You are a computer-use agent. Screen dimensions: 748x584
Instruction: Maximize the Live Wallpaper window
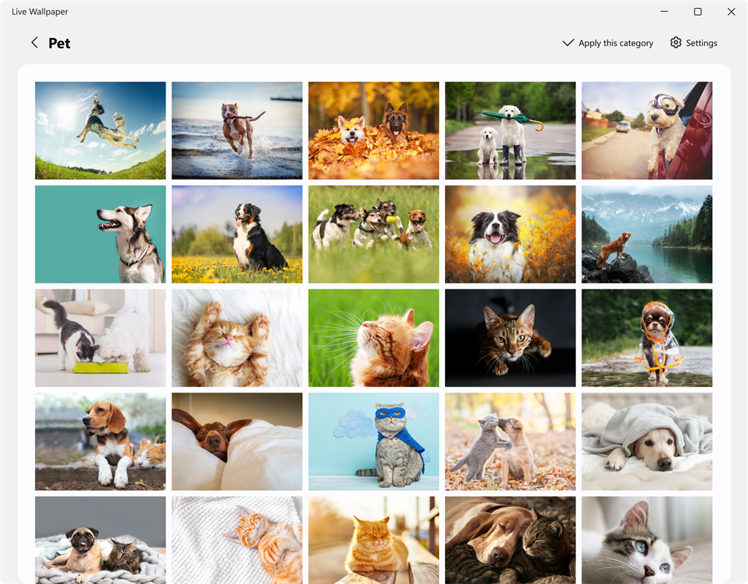pyautogui.click(x=697, y=11)
